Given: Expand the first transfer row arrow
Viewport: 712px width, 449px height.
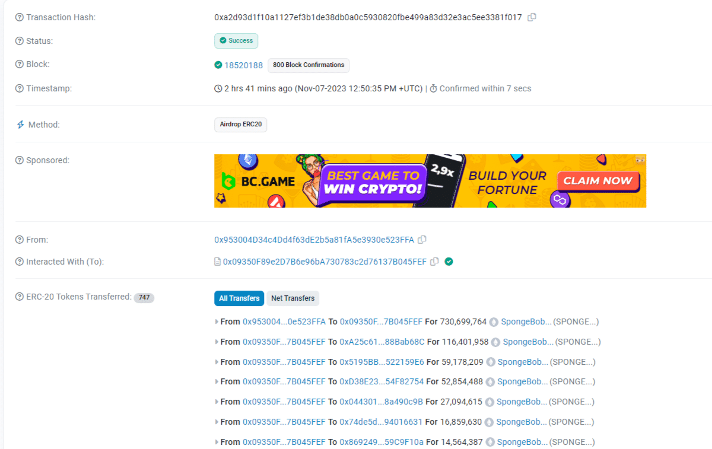Looking at the screenshot, I should click(217, 322).
